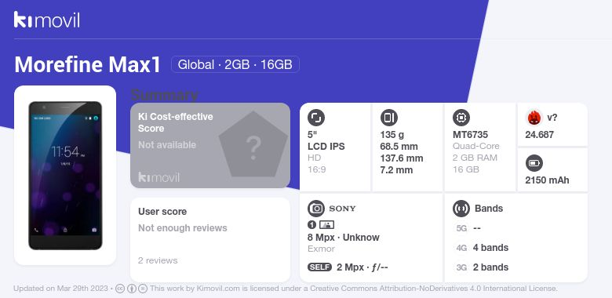Screen dimensions: 612x298
Task: Click the User score heading
Action: coord(162,212)
